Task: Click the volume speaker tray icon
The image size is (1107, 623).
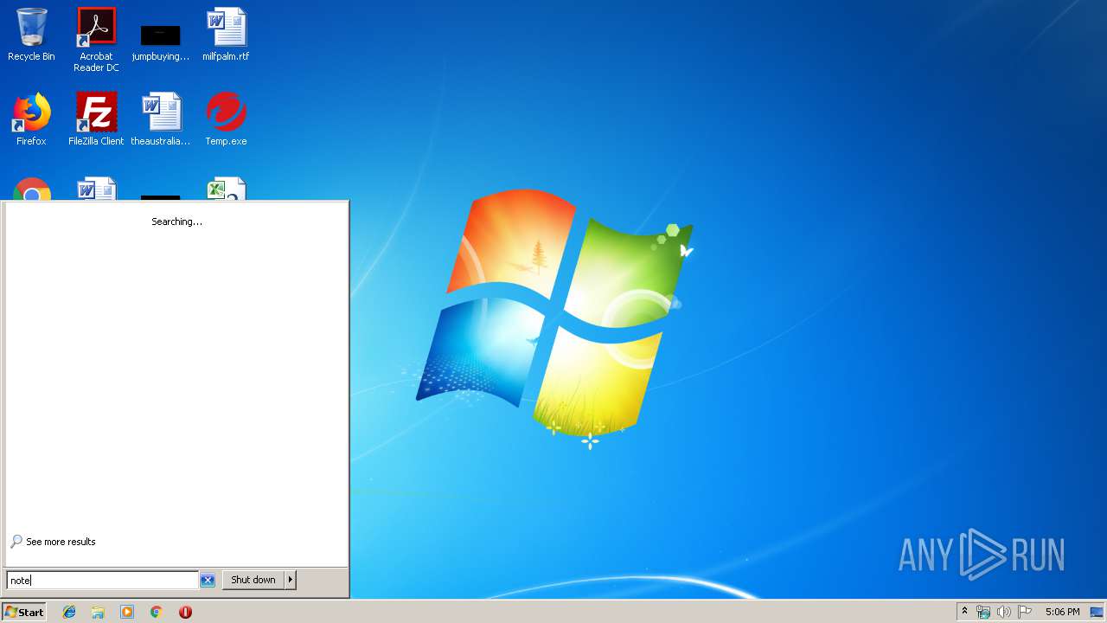Action: pos(1004,612)
